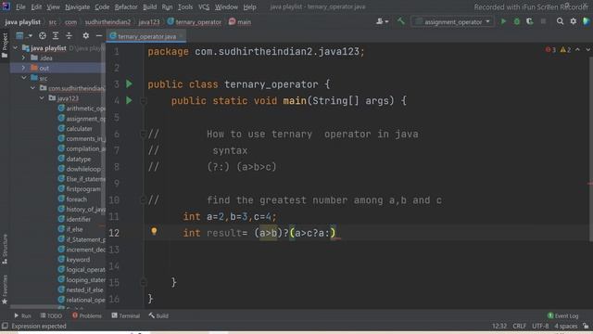The image size is (593, 334).
Task: Click the read-only lock icon in status bar
Action: point(586,326)
